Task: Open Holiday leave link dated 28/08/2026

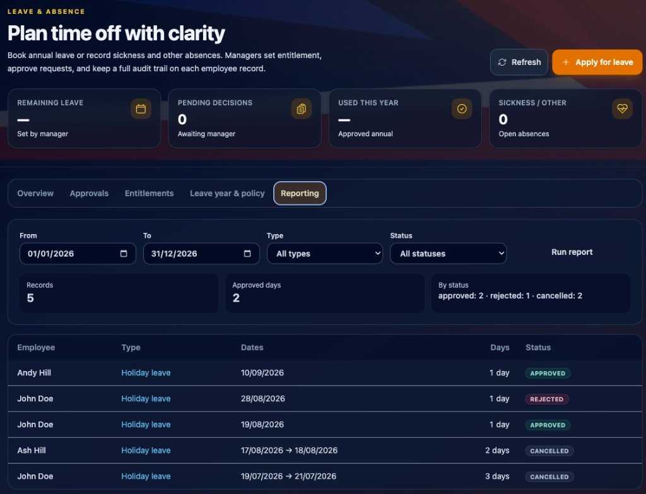Action: pos(146,399)
